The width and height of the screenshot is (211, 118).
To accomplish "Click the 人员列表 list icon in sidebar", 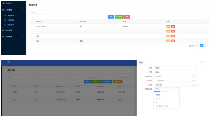I will coord(5,16).
